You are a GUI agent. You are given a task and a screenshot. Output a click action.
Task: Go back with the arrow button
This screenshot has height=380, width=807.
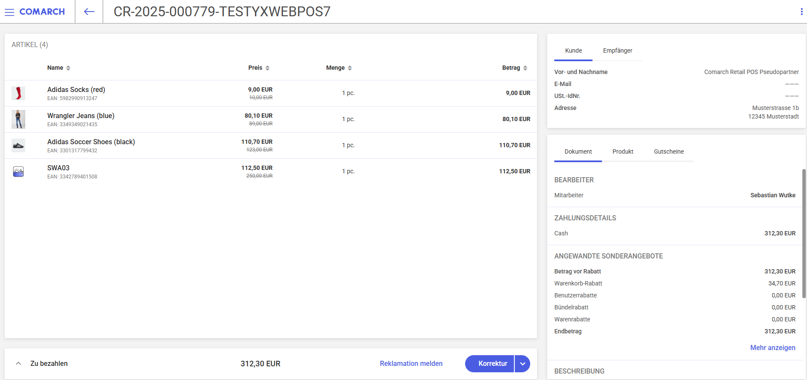[x=89, y=12]
